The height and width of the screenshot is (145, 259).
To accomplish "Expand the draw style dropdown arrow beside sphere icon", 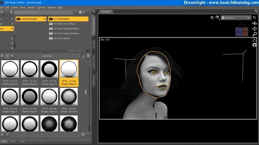I will click(219, 19).
